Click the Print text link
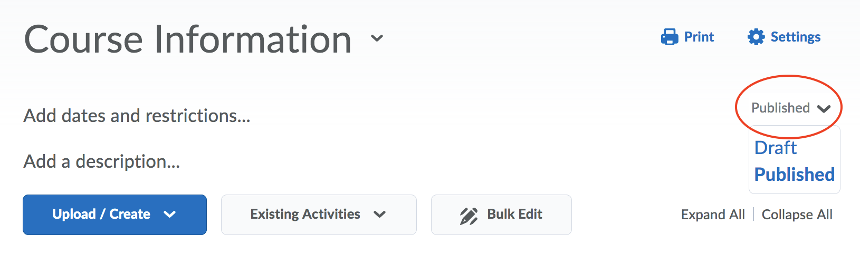 tap(699, 37)
